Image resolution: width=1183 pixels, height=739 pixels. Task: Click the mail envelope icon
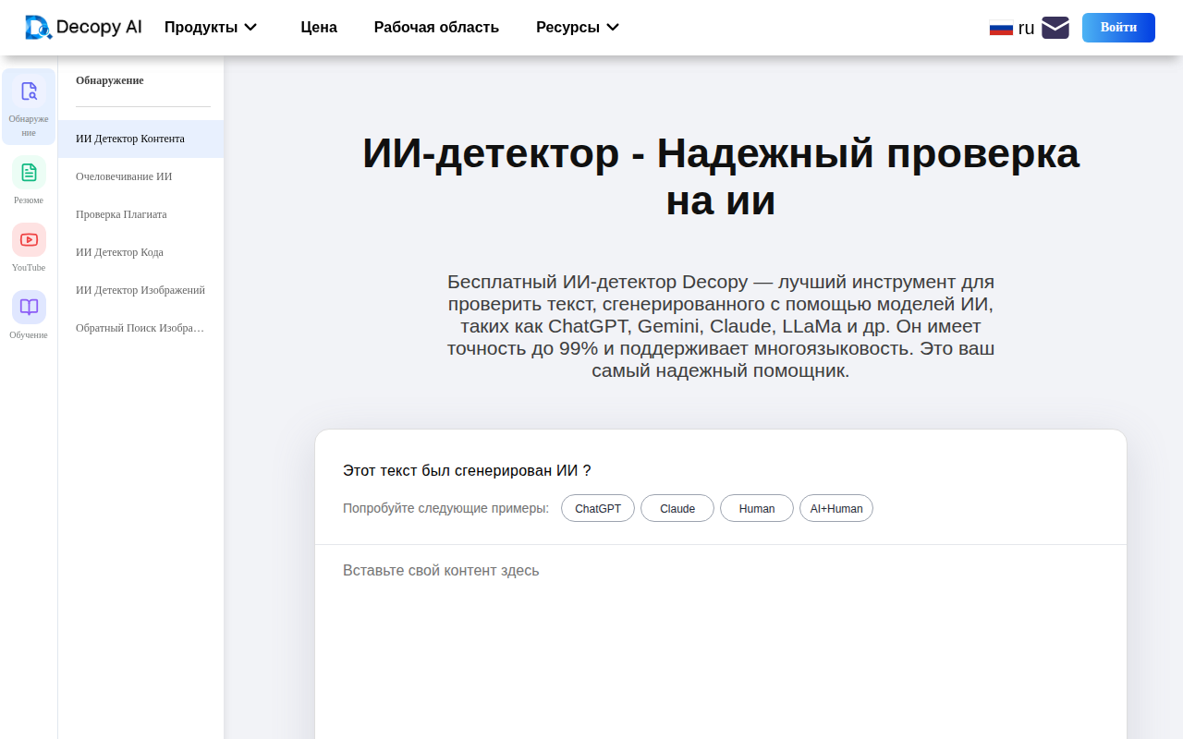(1055, 28)
